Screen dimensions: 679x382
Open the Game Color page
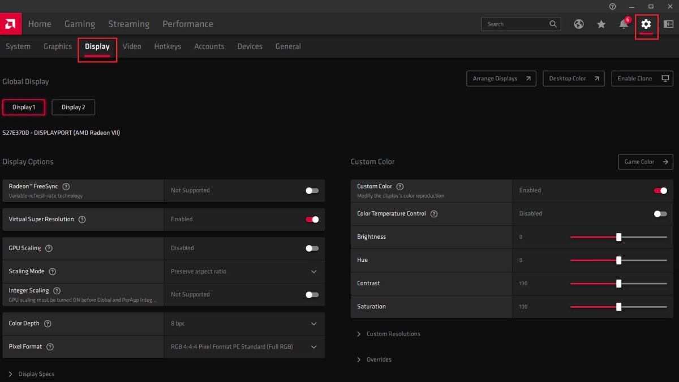click(x=646, y=162)
